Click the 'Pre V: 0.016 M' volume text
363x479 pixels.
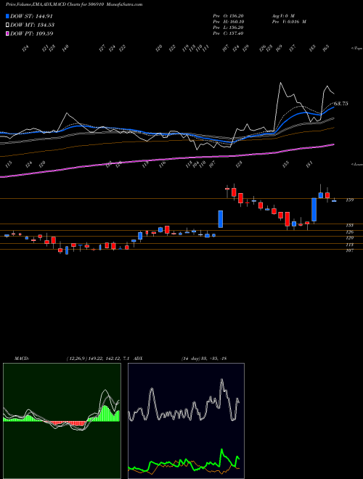tap(288, 22)
